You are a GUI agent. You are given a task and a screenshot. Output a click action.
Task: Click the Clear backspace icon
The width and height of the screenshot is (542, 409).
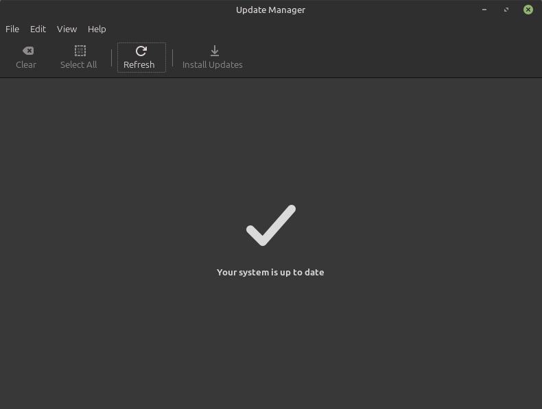[27, 51]
